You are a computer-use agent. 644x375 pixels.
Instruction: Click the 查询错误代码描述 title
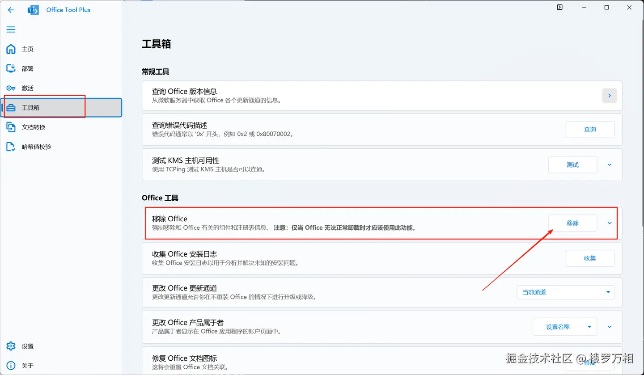(x=180, y=126)
